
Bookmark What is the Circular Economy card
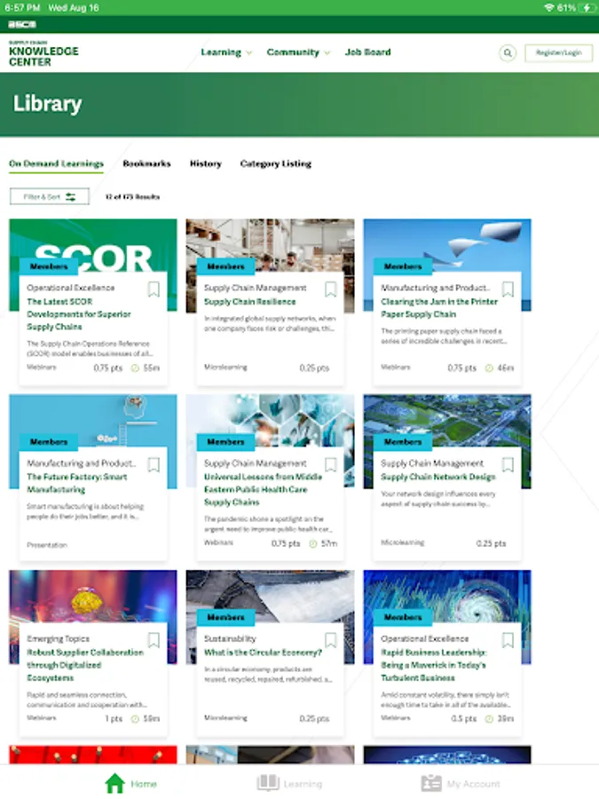(x=331, y=640)
